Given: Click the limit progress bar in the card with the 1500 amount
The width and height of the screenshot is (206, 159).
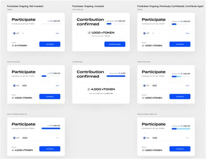Looking at the screenshot, I should 181,129.
